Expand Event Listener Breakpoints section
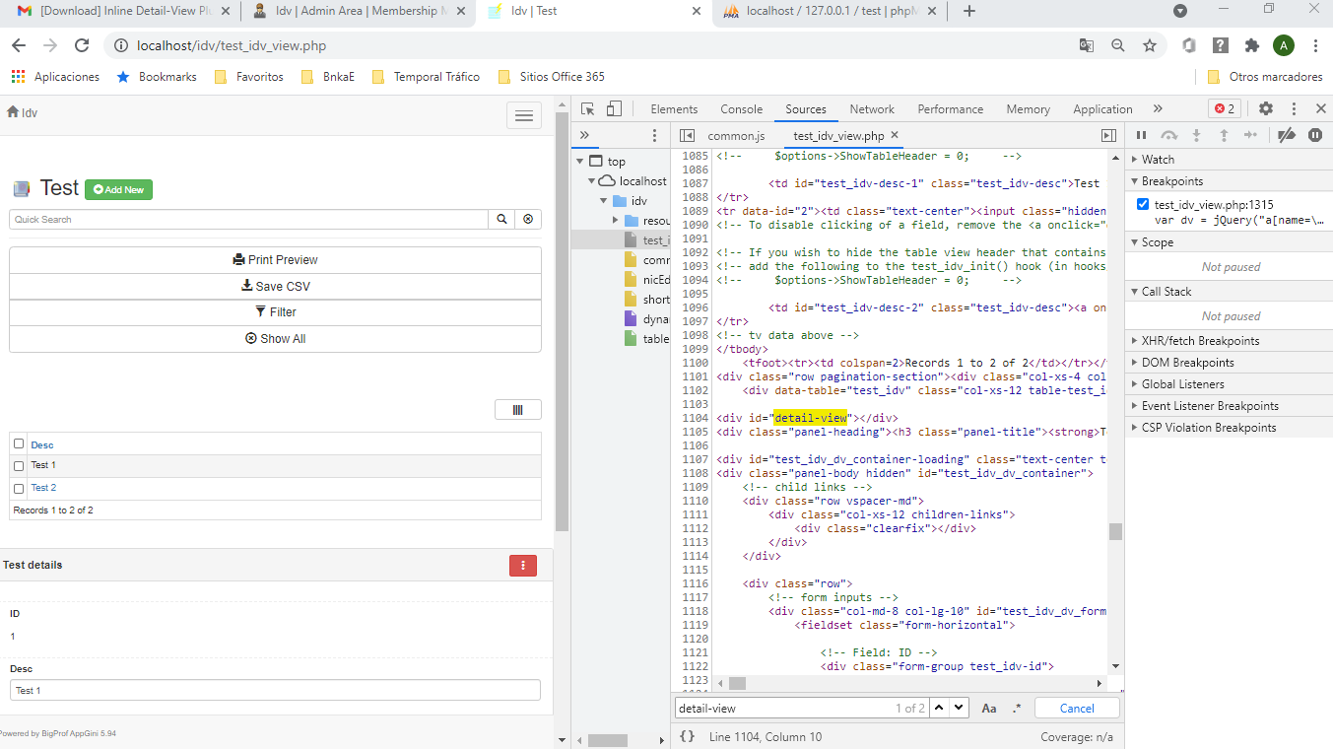Viewport: 1333px width, 749px height. tap(1229, 405)
